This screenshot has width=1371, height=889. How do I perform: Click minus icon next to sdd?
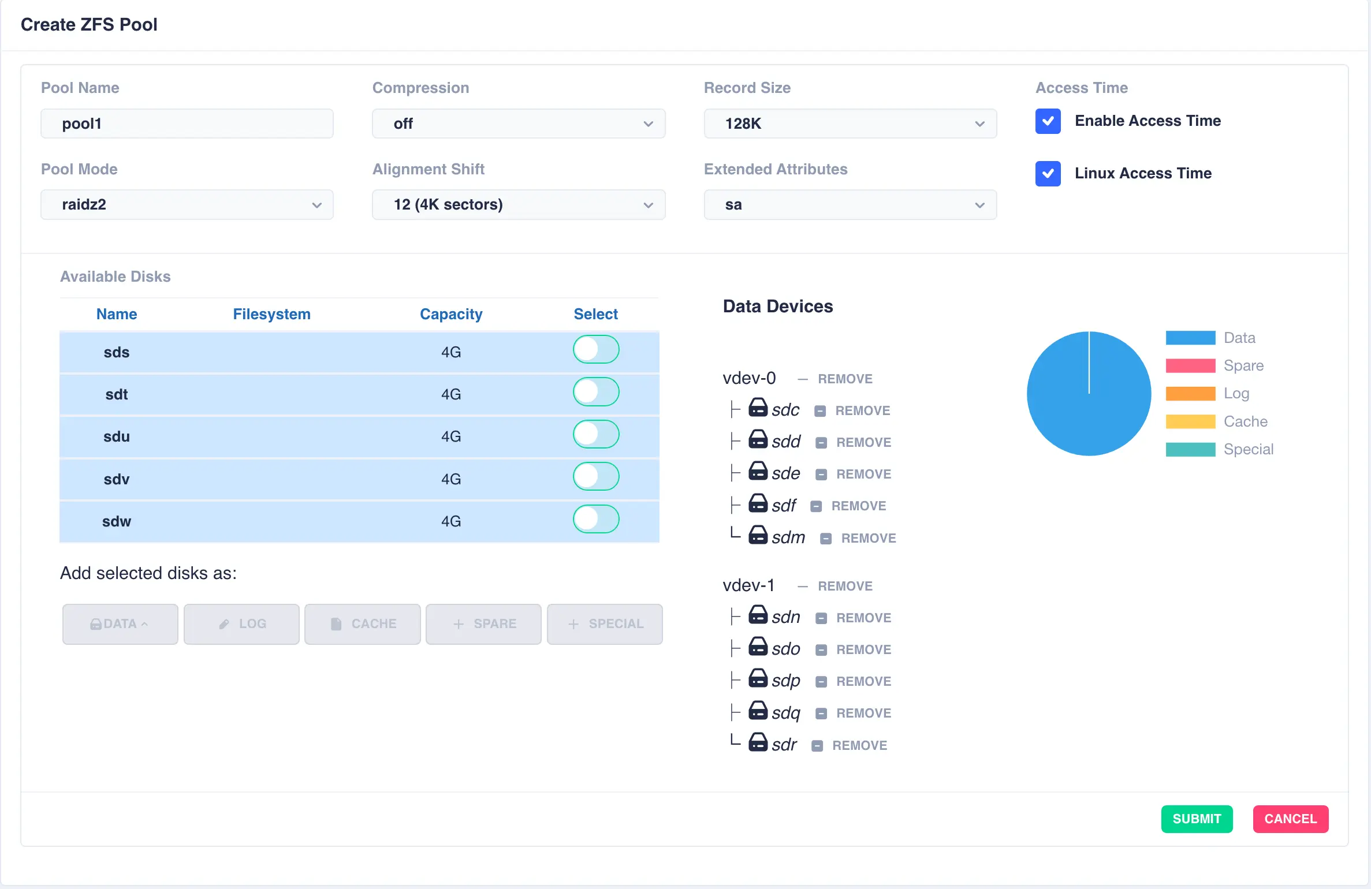tap(821, 443)
